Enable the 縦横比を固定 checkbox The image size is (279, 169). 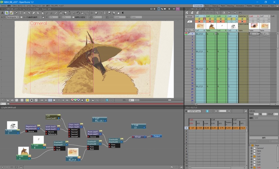[73, 17]
